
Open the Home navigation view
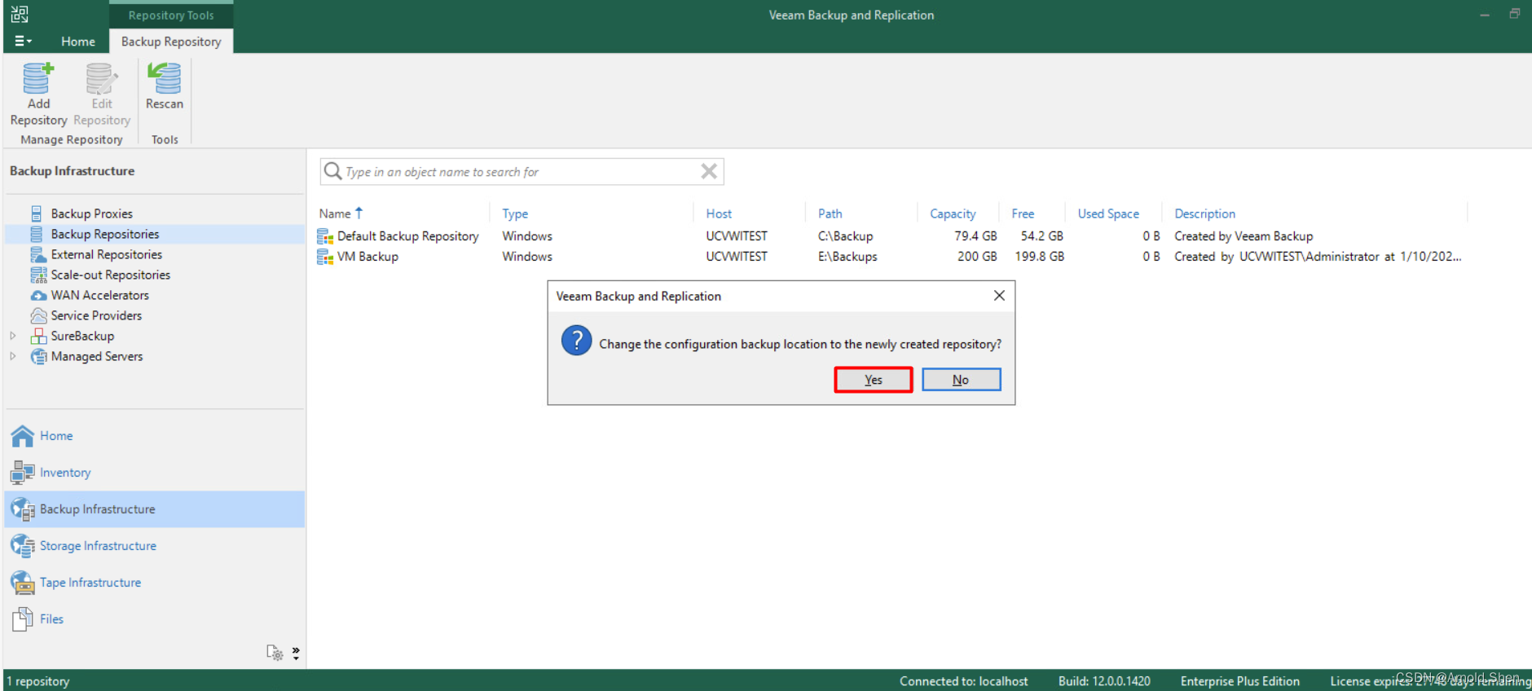[155, 436]
